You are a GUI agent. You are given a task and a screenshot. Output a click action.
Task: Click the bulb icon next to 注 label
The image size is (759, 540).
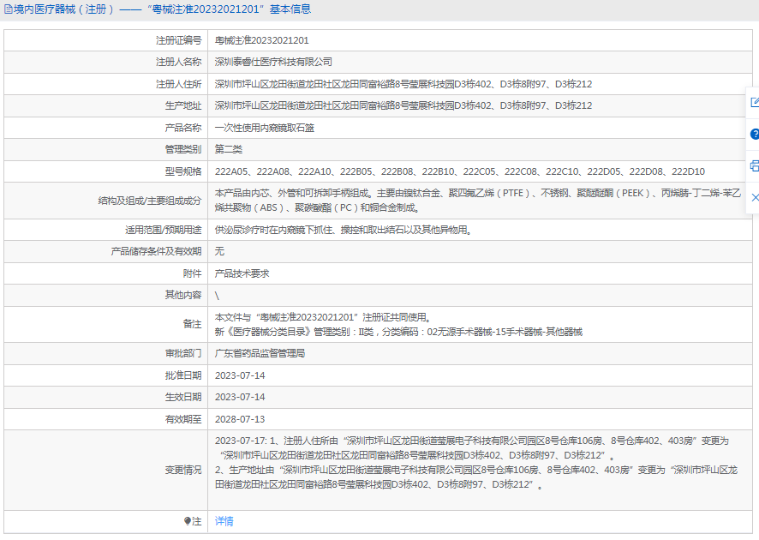coord(188,521)
